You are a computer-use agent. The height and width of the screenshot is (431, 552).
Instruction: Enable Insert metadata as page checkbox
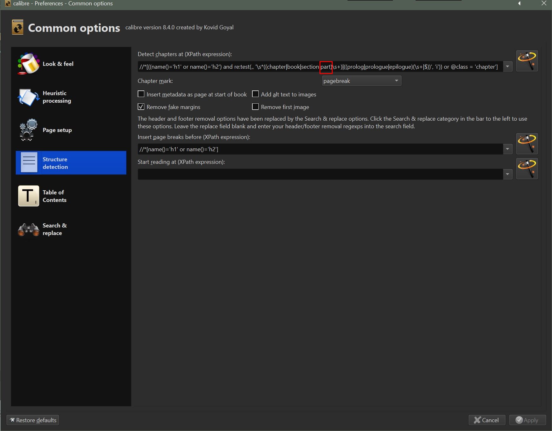pyautogui.click(x=141, y=94)
